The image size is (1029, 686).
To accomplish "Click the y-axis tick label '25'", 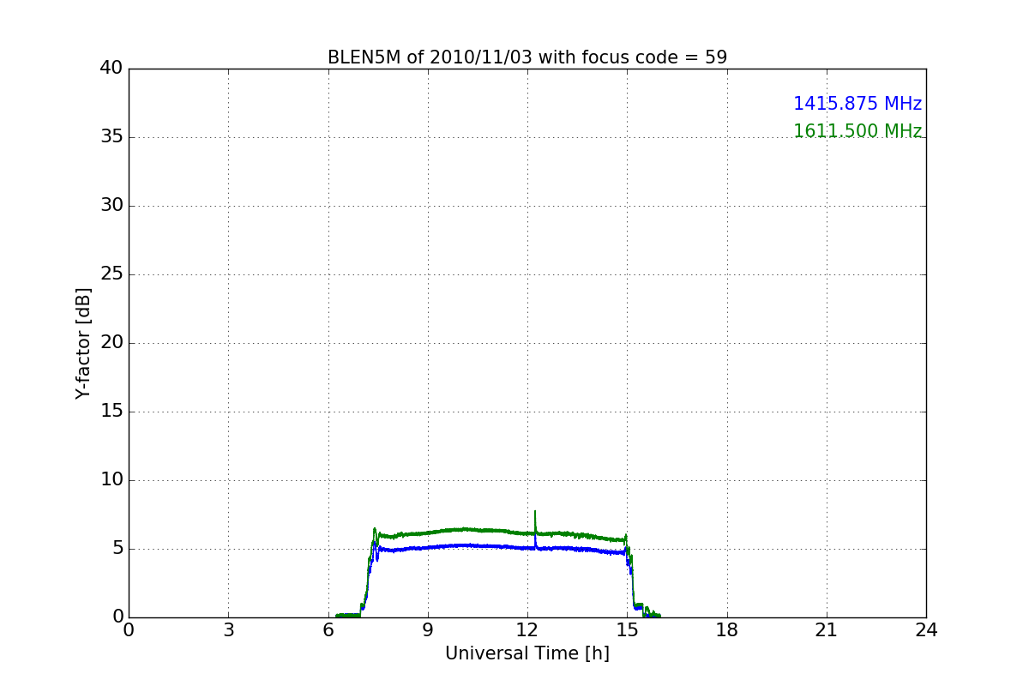I will [111, 274].
